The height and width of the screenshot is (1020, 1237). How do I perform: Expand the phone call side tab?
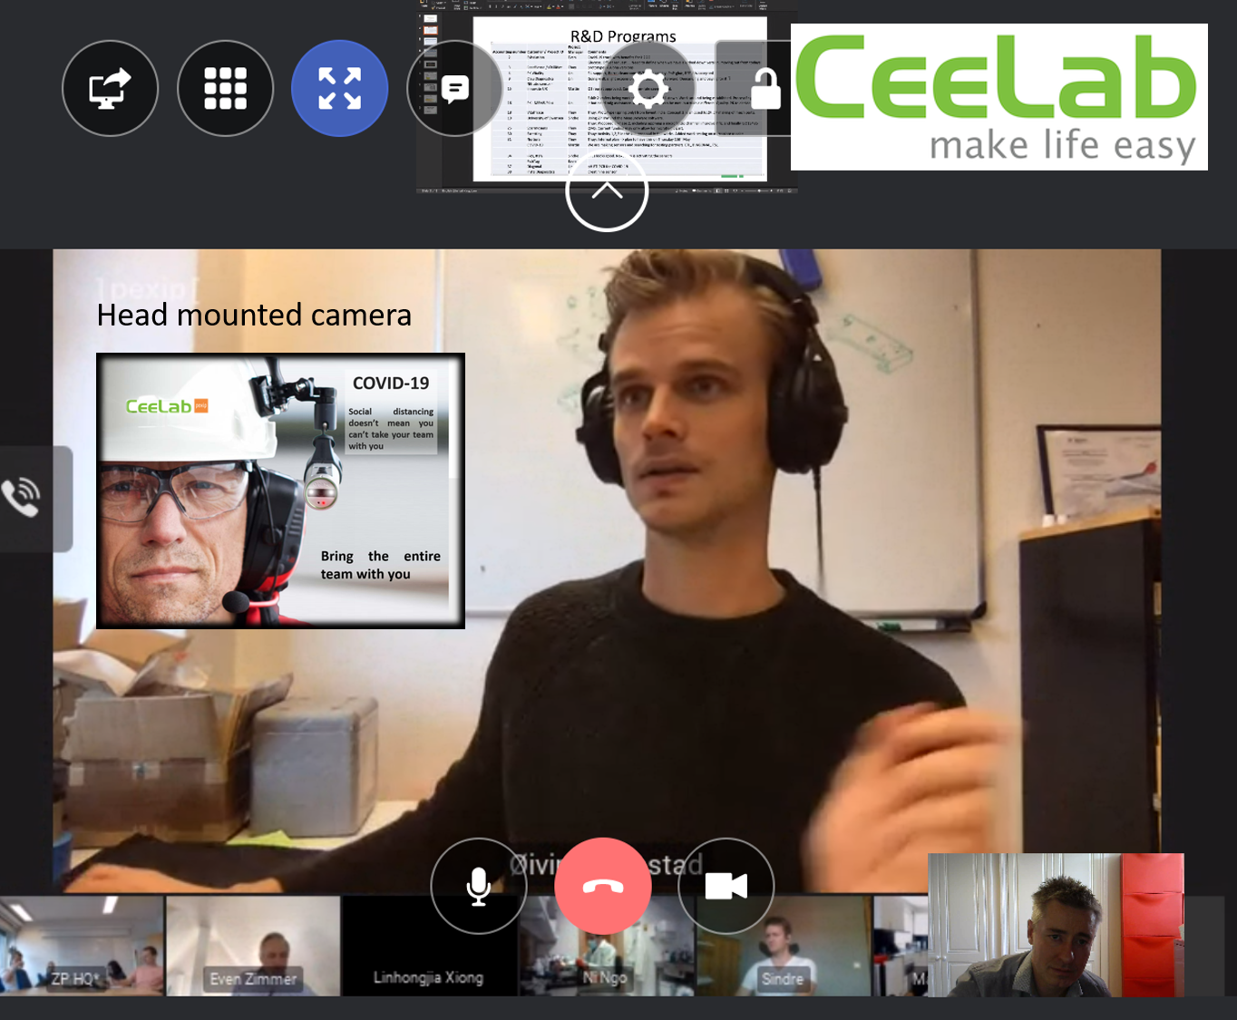click(34, 499)
